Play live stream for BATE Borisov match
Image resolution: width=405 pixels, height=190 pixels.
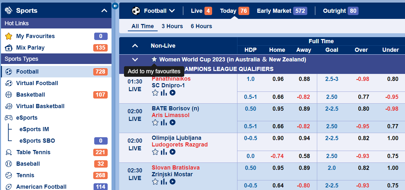pos(172,123)
